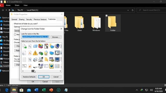The image size is (166, 93).
Task: Open the View ribbon tab
Action: pos(25,5)
